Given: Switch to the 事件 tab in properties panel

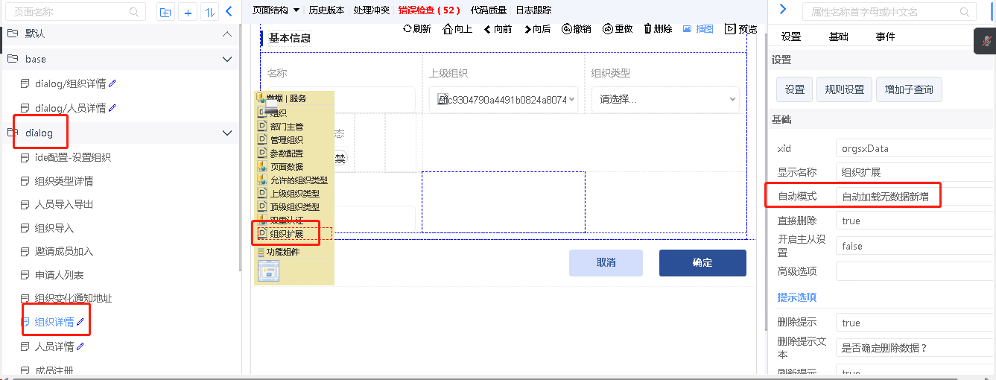Looking at the screenshot, I should pos(885,37).
